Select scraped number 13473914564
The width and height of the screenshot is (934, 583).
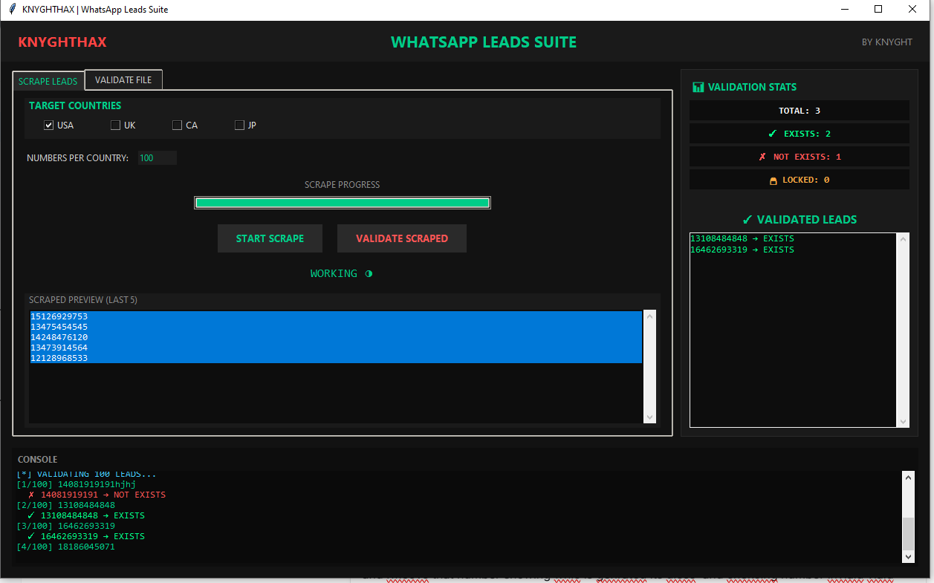tap(336, 348)
